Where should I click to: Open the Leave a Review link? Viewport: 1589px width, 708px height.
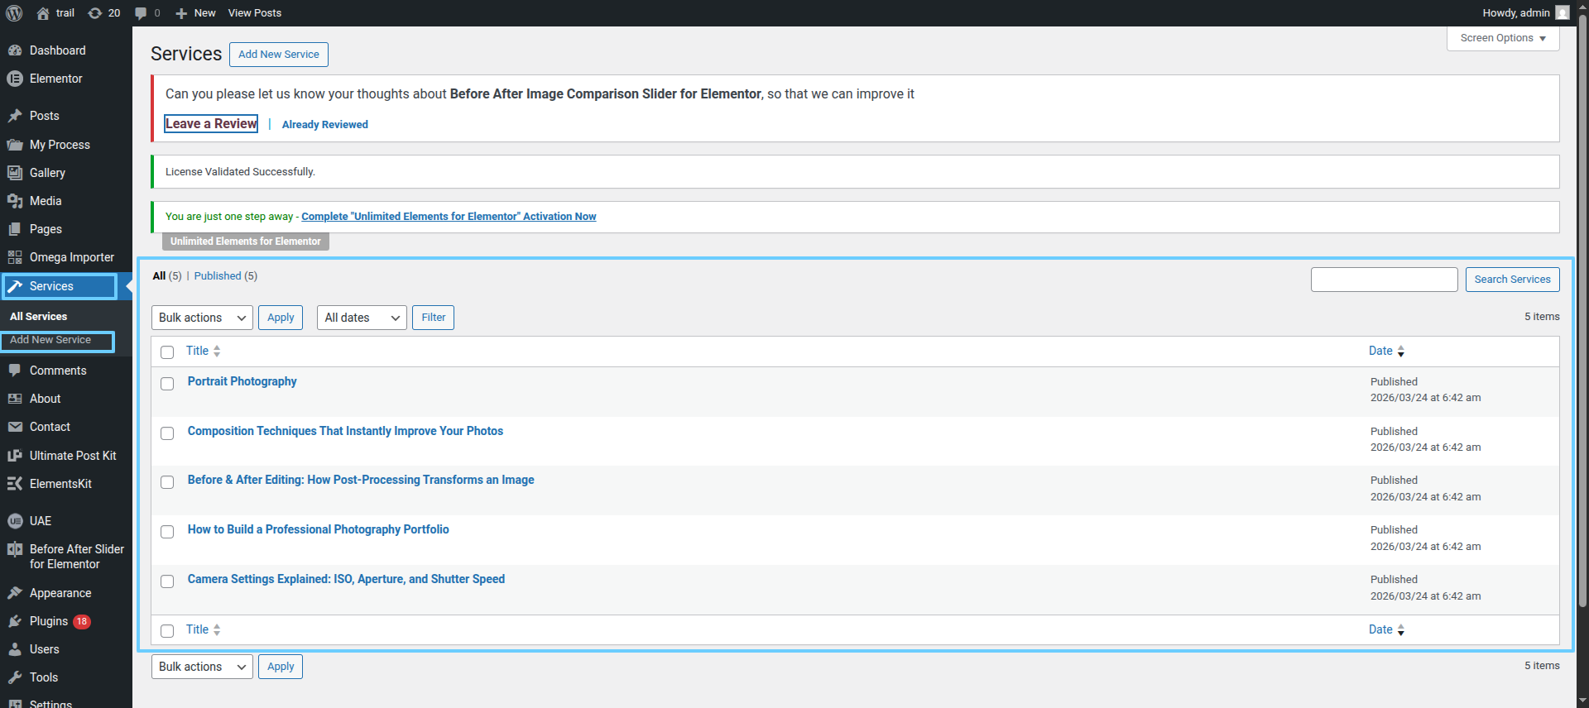coord(211,124)
